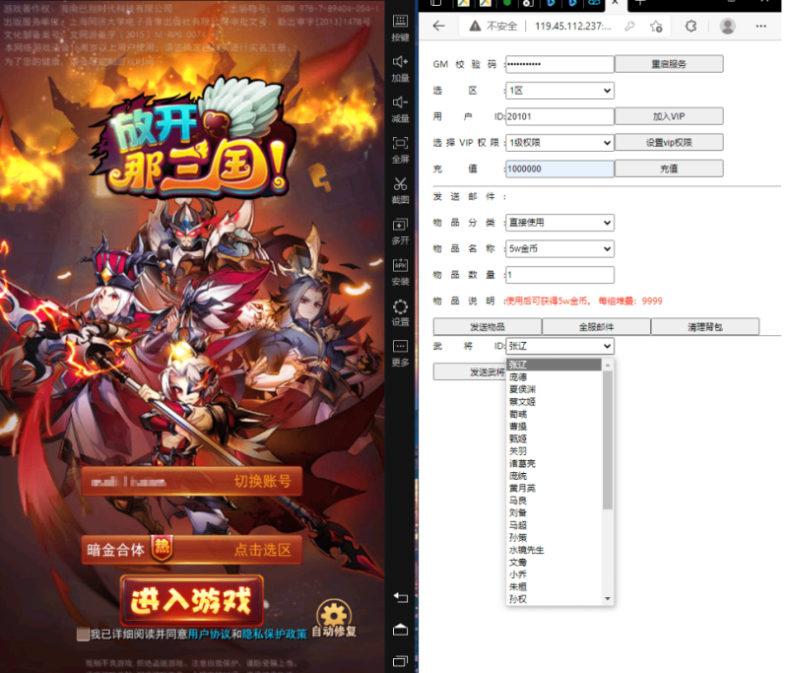This screenshot has height=673, width=788.
Task: Open the 更多 more tools menu
Action: click(400, 353)
